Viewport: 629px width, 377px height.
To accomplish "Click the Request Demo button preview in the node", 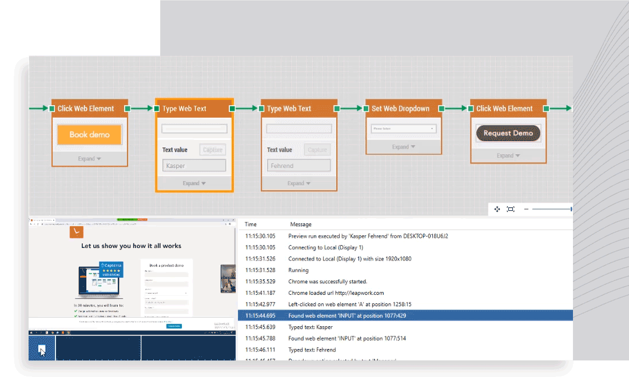I will [508, 133].
